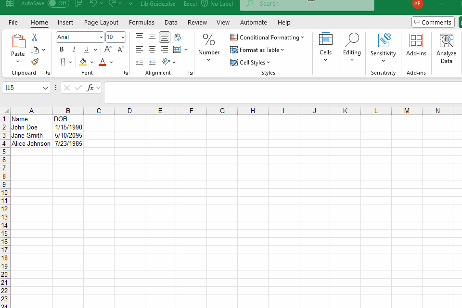Apply Bold formatting
This screenshot has width=462, height=308.
coord(62,49)
